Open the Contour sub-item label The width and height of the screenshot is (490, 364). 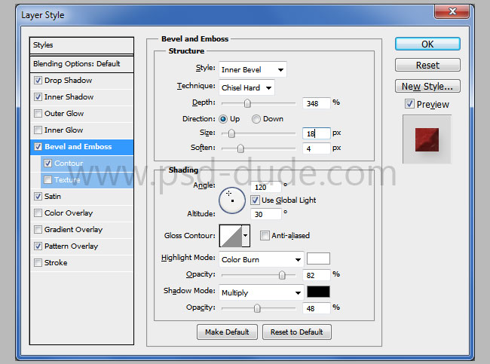(69, 163)
